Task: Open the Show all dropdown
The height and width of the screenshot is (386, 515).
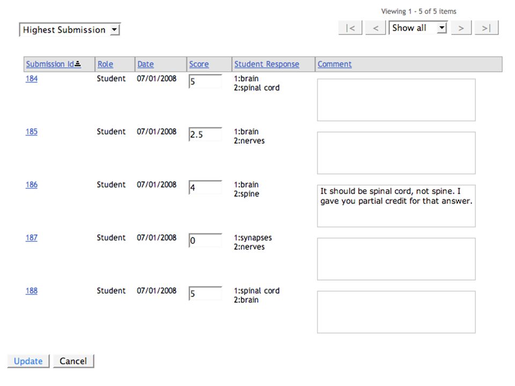Action: pos(418,28)
